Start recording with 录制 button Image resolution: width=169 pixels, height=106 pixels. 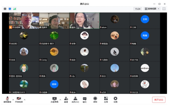point(95,99)
